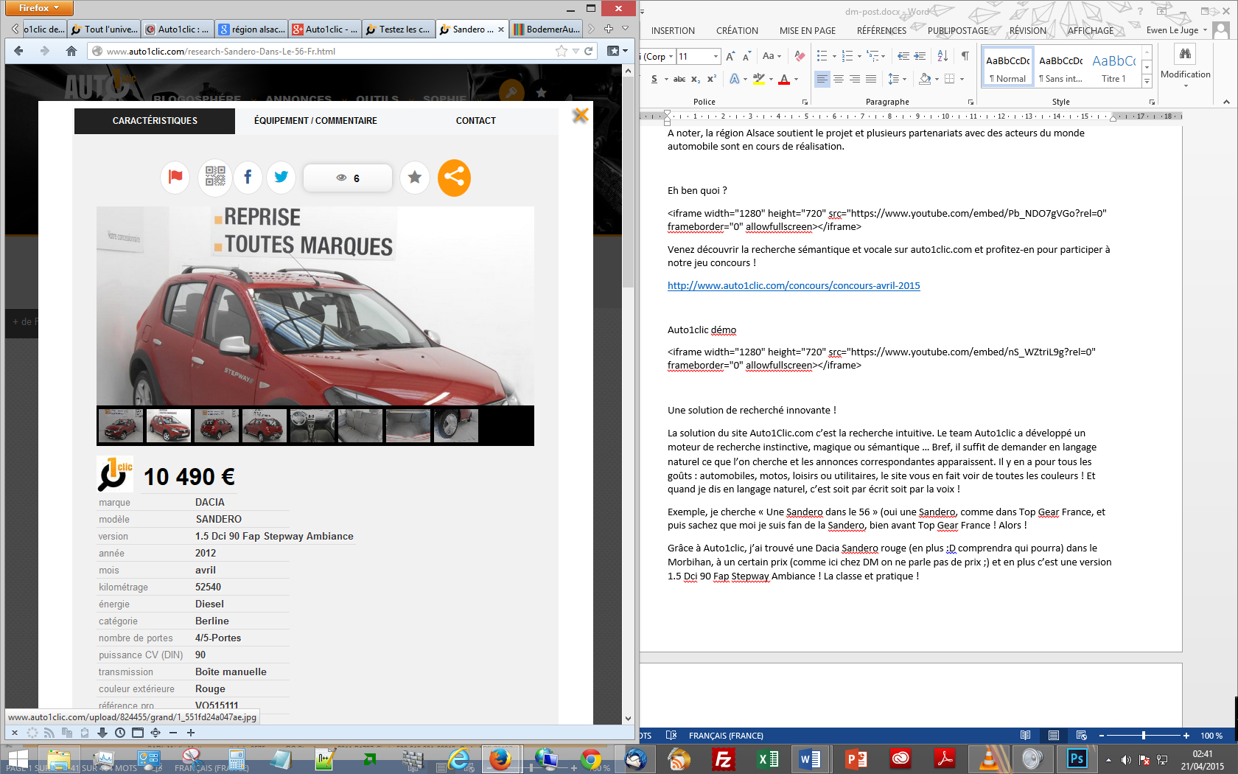Open the concours-avril-2015 hyperlink in Word
The height and width of the screenshot is (774, 1238).
pyautogui.click(x=794, y=286)
